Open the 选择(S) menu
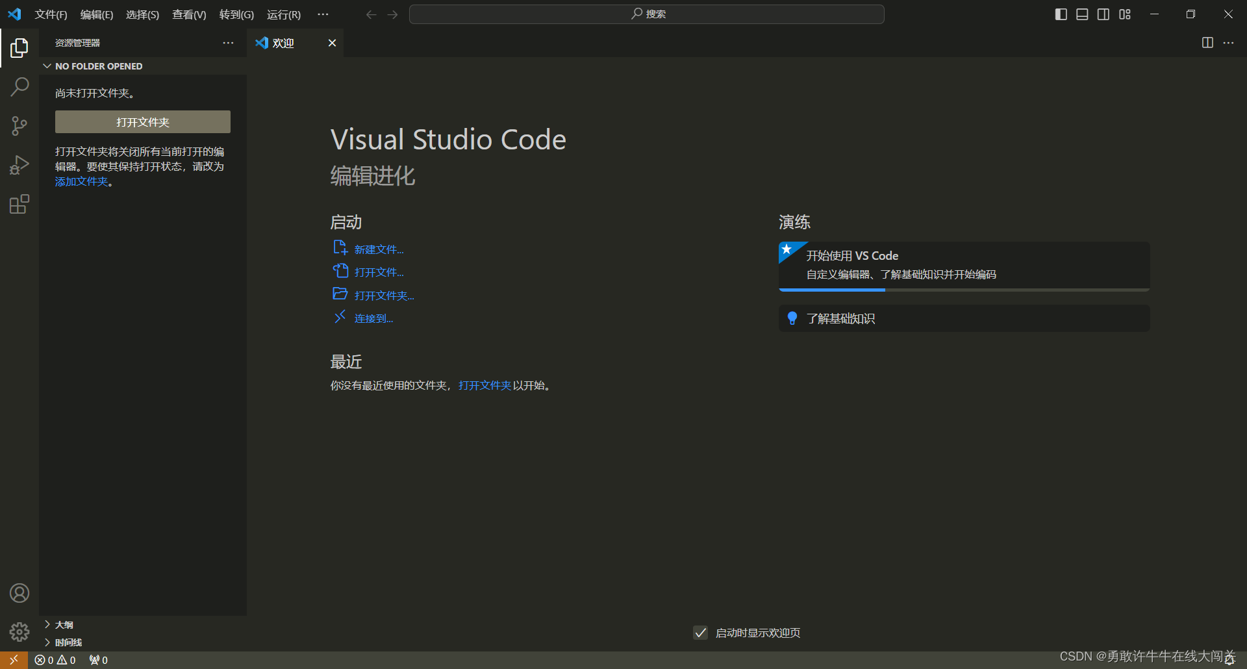 142,14
